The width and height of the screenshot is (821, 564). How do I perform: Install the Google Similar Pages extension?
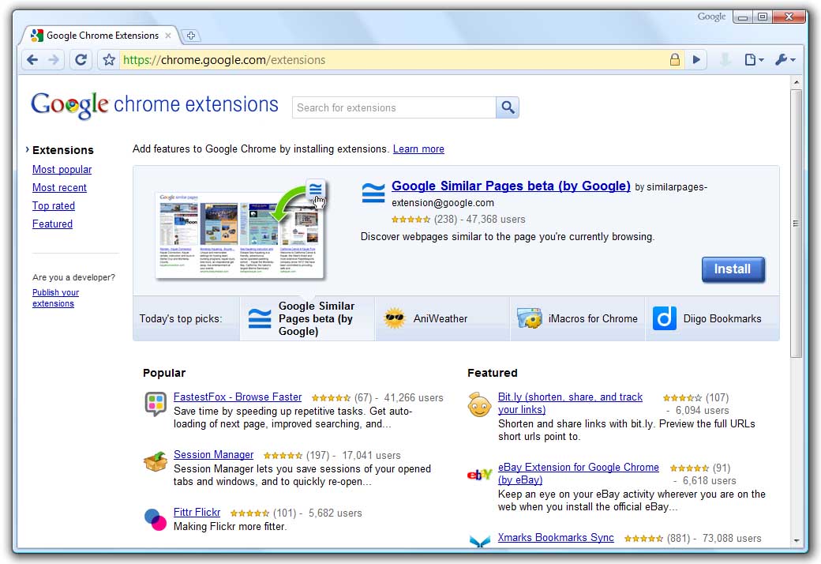733,269
